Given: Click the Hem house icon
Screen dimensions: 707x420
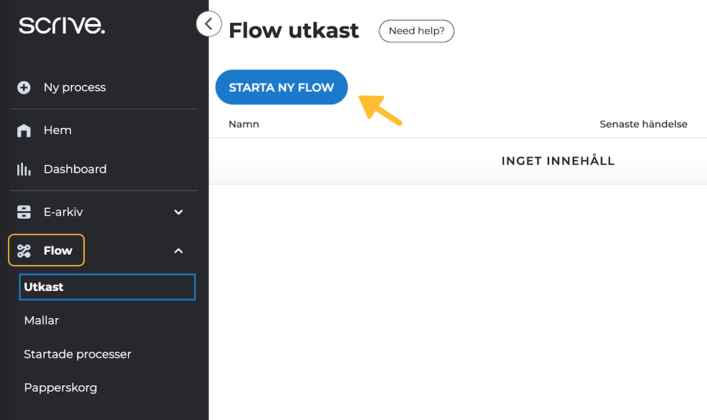Looking at the screenshot, I should (x=24, y=130).
